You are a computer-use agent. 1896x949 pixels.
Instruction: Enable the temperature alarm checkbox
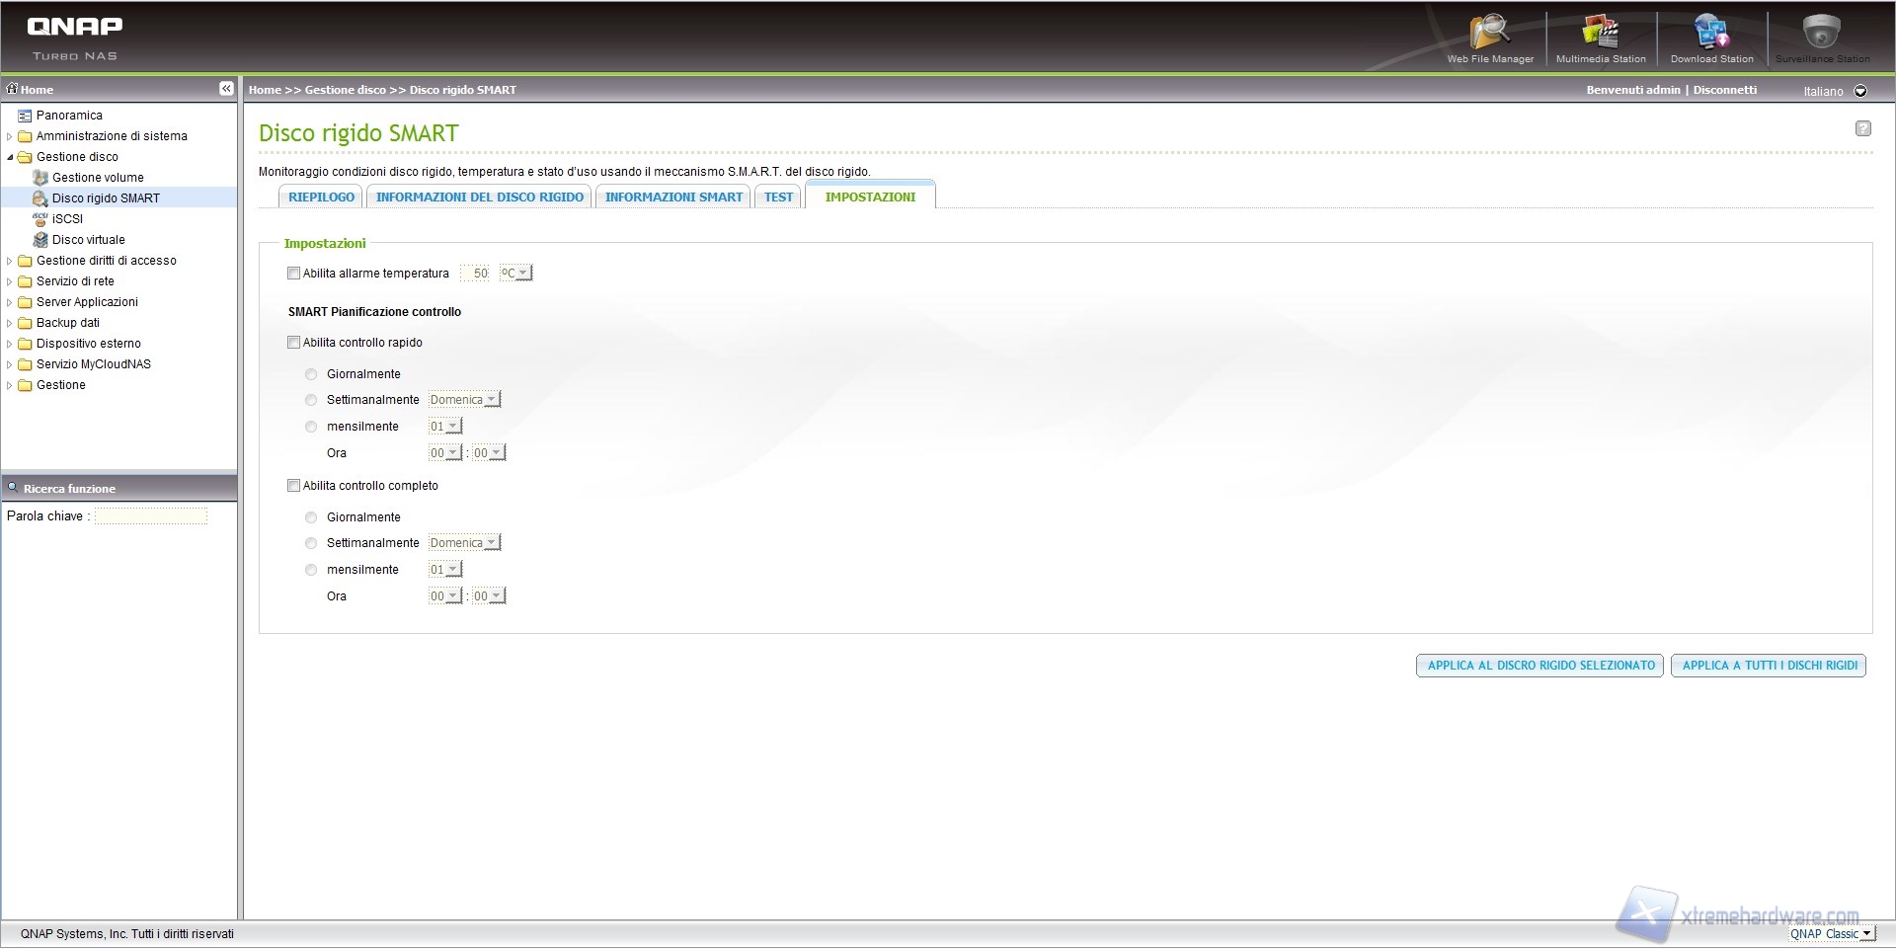click(293, 274)
